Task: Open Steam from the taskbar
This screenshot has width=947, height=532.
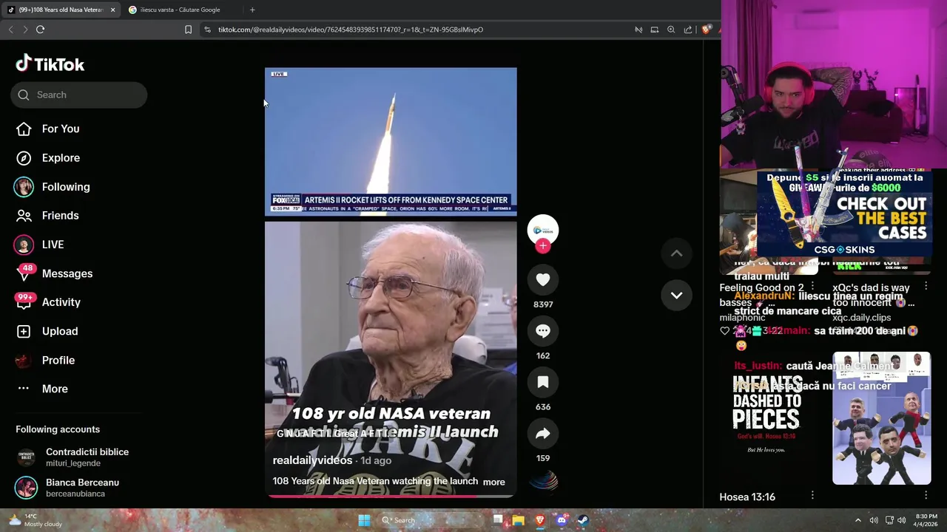Action: pos(582,520)
